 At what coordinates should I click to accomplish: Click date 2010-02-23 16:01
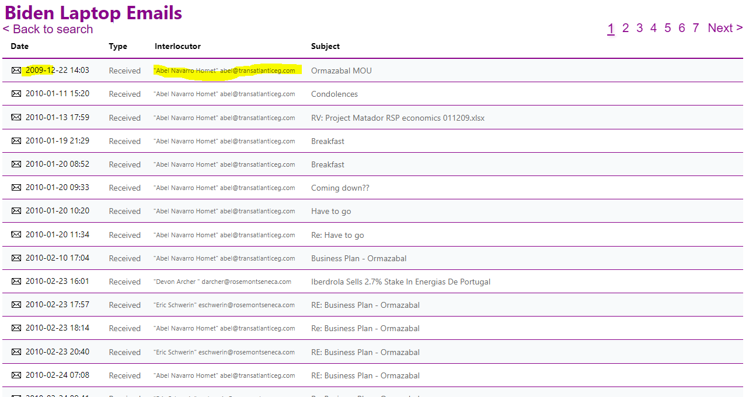(x=57, y=281)
